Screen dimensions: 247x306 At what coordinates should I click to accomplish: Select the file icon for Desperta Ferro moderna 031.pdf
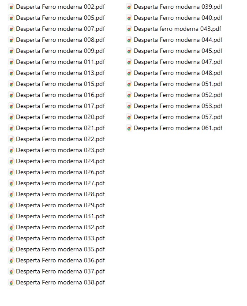11,216
